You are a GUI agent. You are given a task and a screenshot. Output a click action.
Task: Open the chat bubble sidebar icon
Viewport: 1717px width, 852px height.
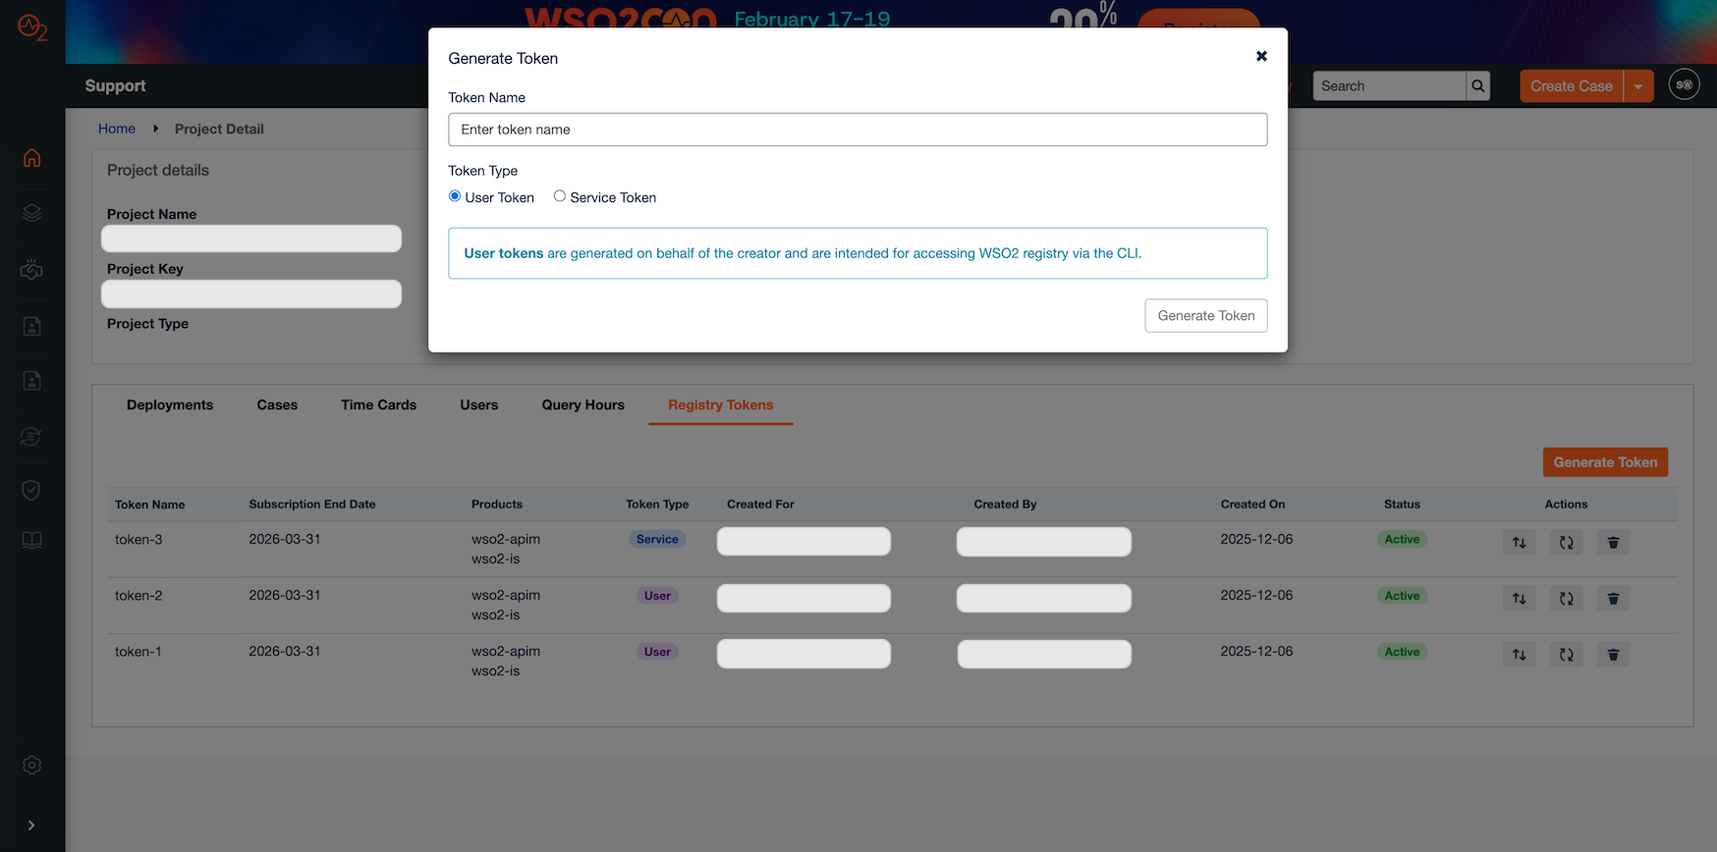pyautogui.click(x=31, y=436)
